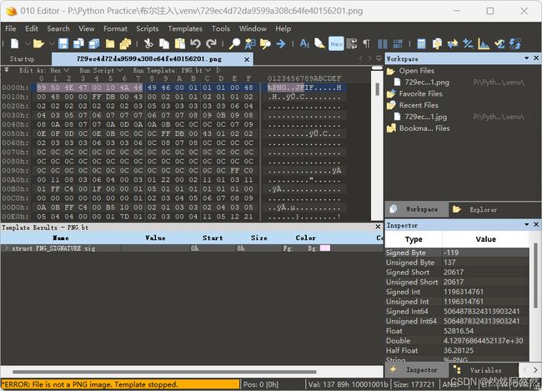This screenshot has height=391, width=542.
Task: Click the pink Bg color swatch
Action: point(325,248)
